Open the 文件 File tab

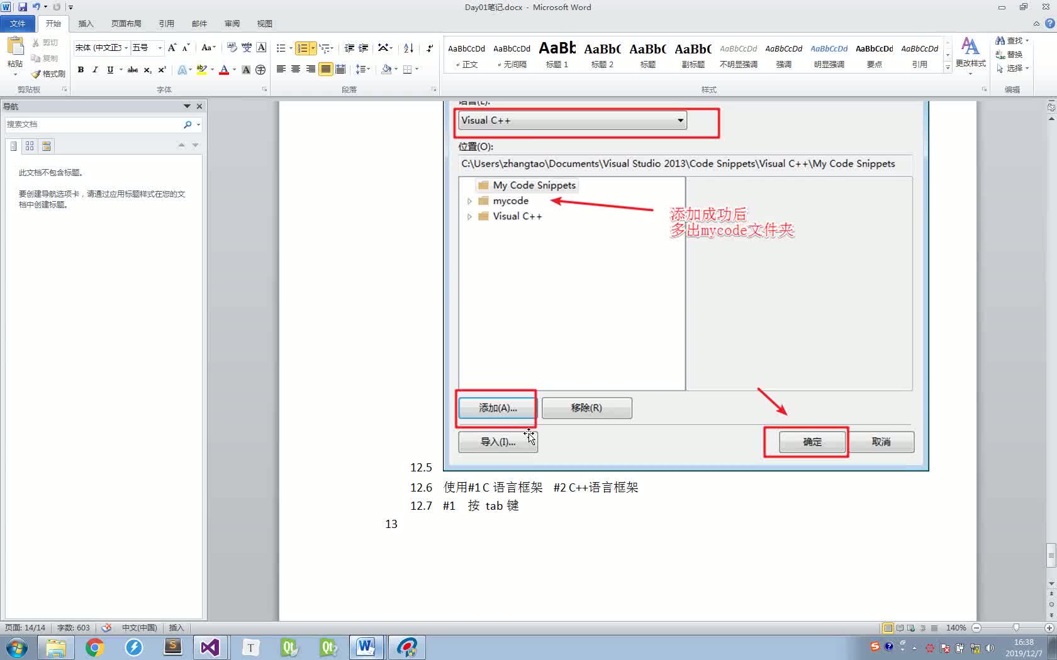(18, 23)
